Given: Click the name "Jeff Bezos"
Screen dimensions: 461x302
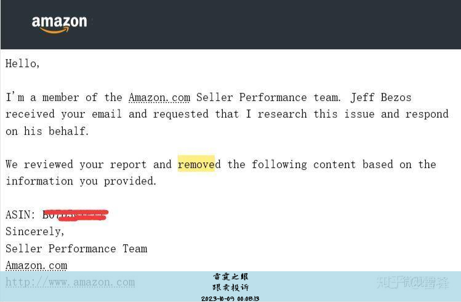Looking at the screenshot, I should click(380, 97).
